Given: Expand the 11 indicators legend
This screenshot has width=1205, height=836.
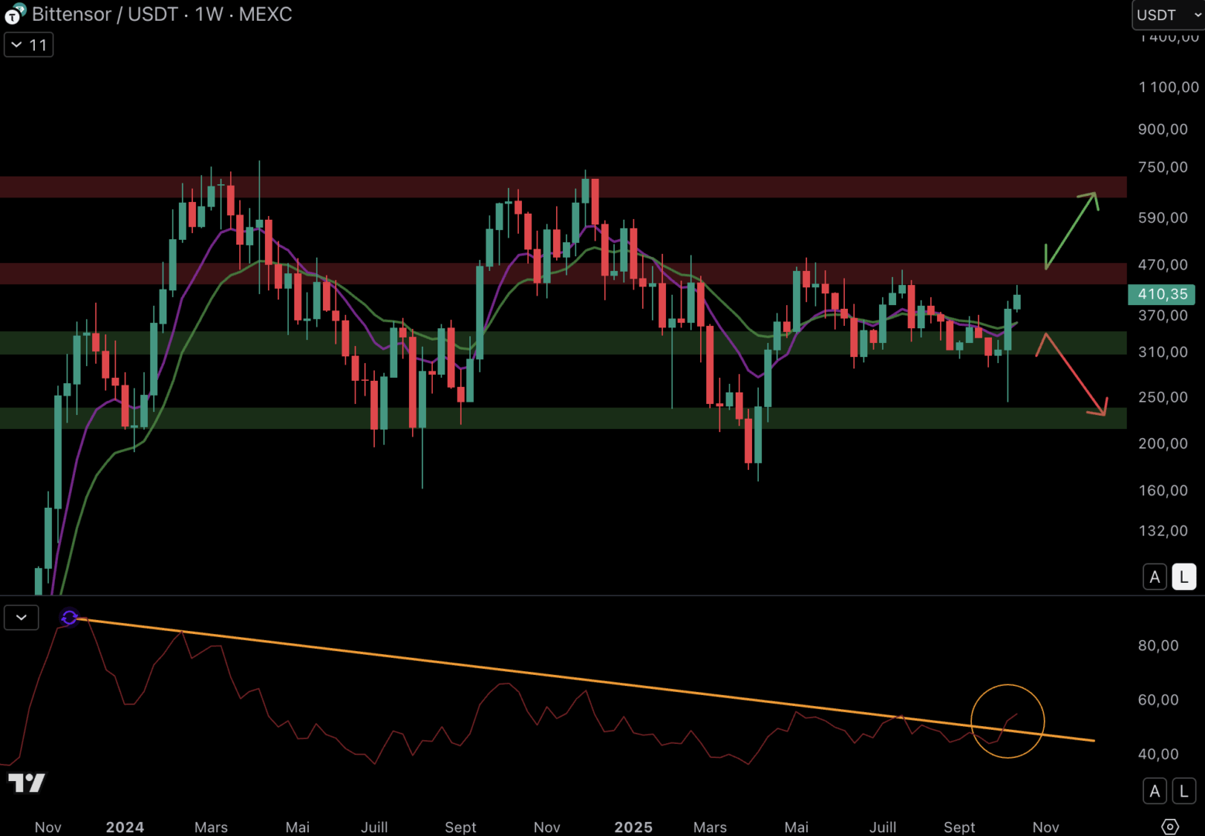Looking at the screenshot, I should (29, 45).
